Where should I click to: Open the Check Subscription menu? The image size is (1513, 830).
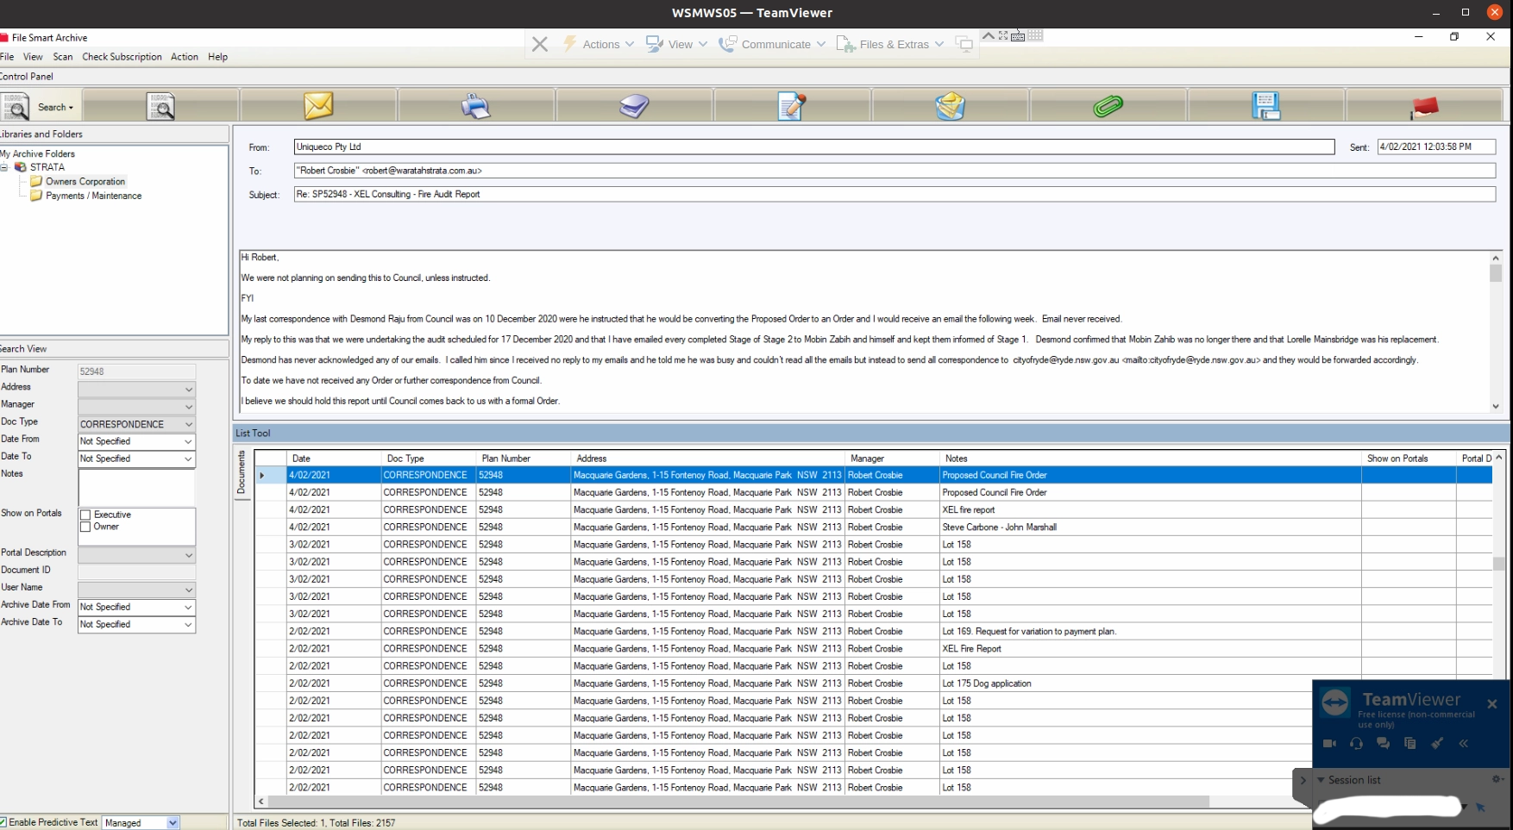[x=122, y=57]
